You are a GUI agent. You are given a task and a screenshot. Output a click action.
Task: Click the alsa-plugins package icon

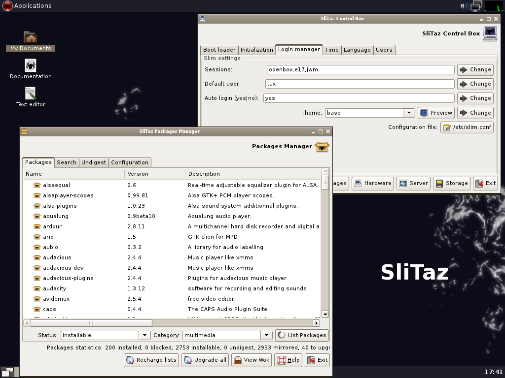click(37, 206)
